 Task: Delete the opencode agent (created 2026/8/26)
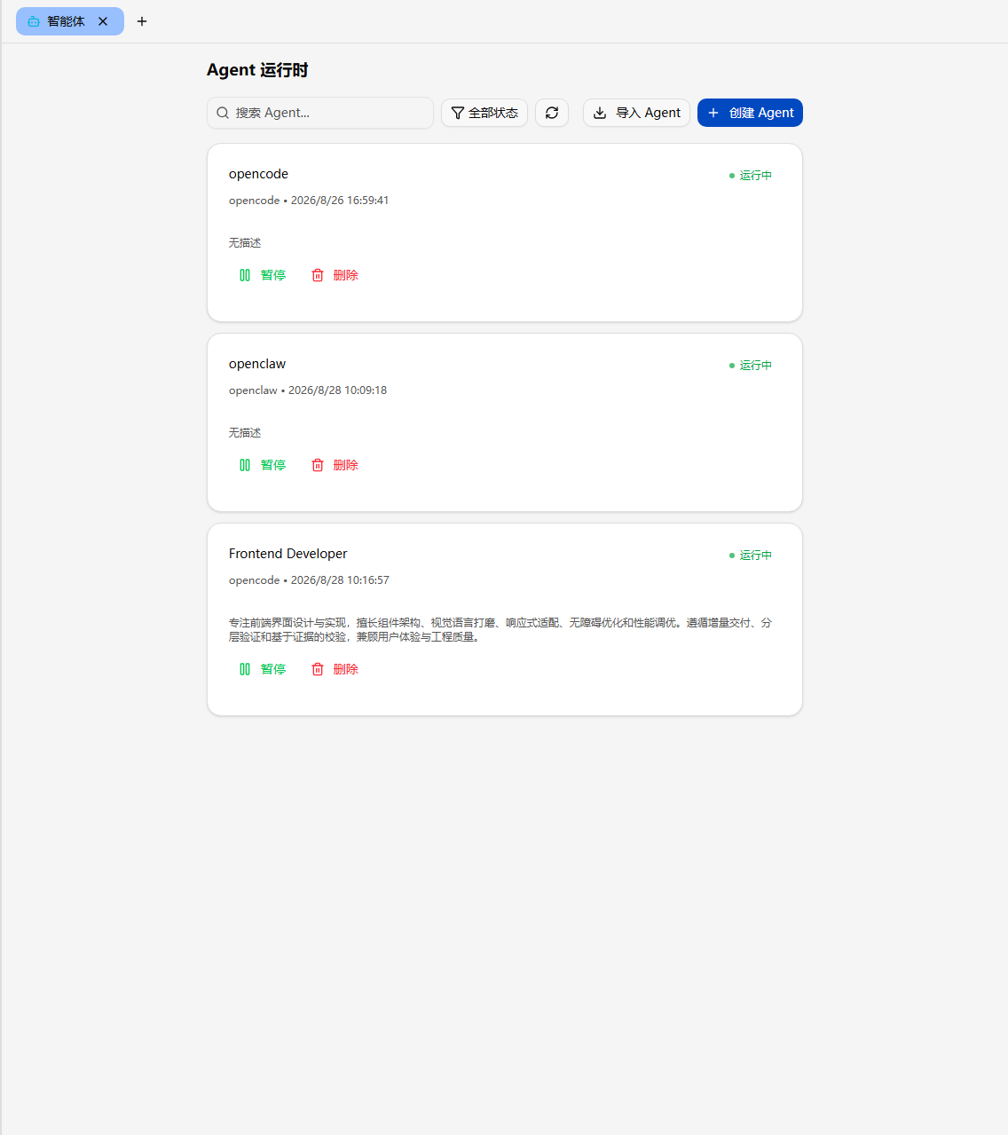[x=335, y=275]
